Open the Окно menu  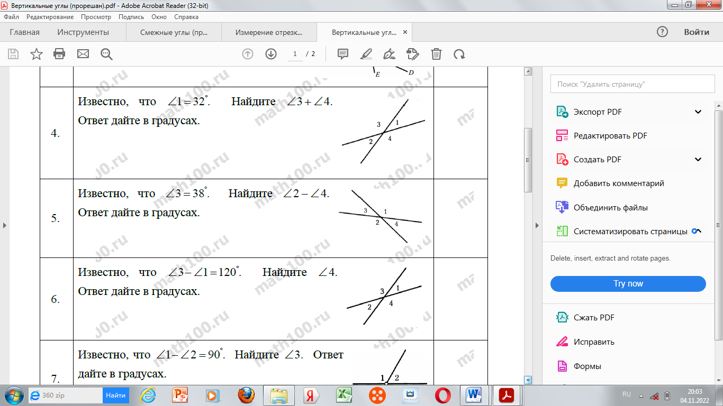[159, 17]
